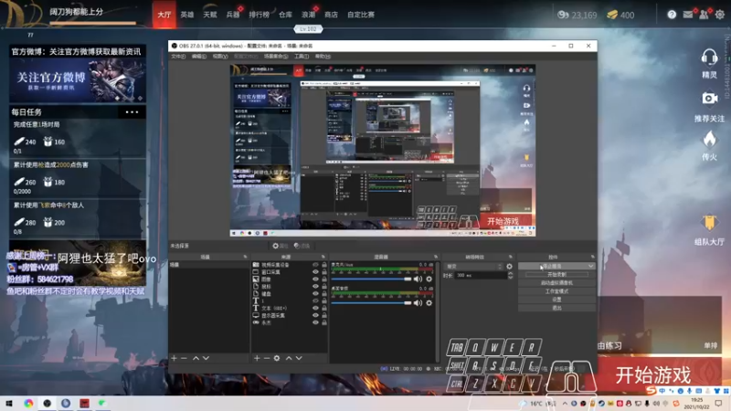Mute the 桌面音频 channel speaker icon

pos(418,303)
